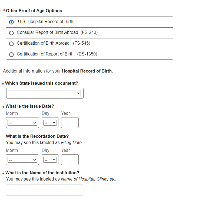Focus the Recordation Date Year field
This screenshot has width=205, height=203.
[70, 160]
